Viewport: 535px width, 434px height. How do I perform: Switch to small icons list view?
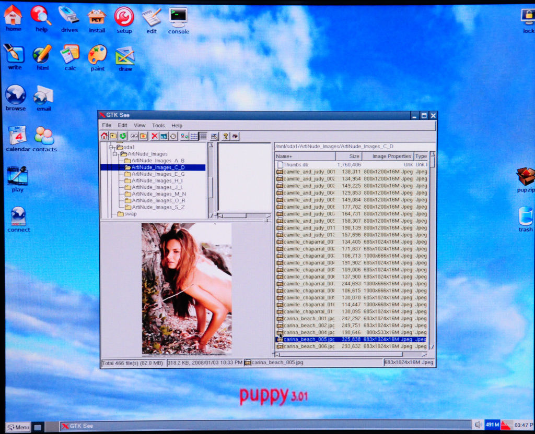[x=194, y=136]
